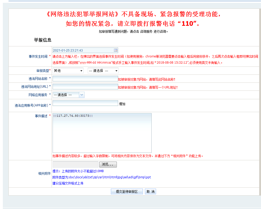Image resolution: width=261 pixels, height=209 pixels.
Task: Focus the 违法网站名称 input field
Action: pos(85,79)
